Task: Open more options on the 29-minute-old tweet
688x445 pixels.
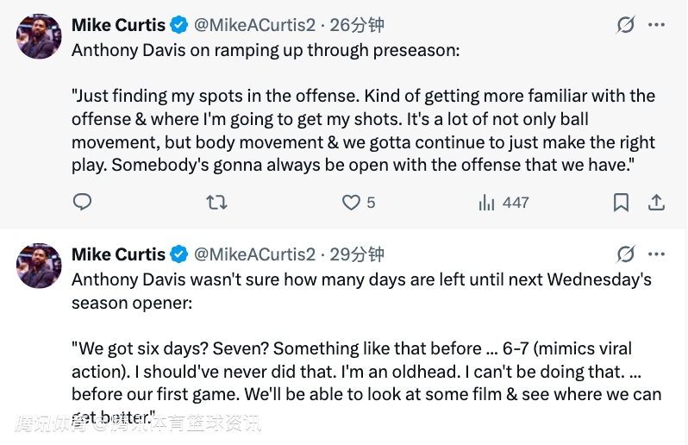Action: (657, 254)
